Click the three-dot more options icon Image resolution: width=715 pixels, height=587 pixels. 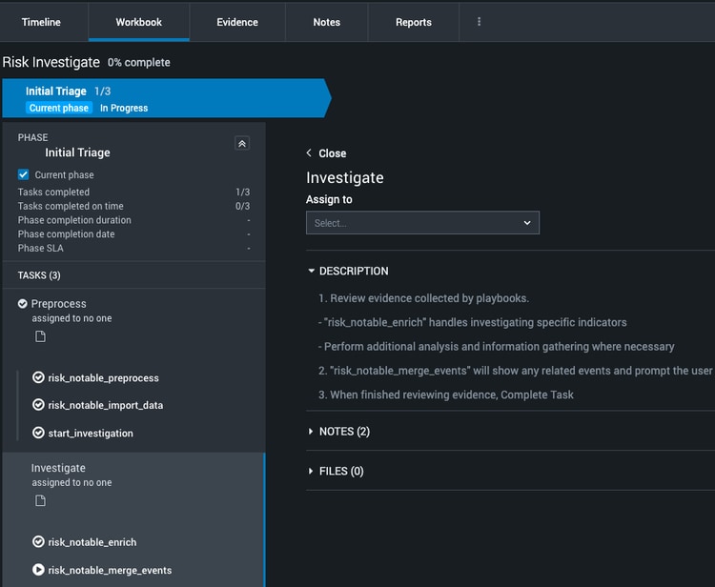point(479,22)
